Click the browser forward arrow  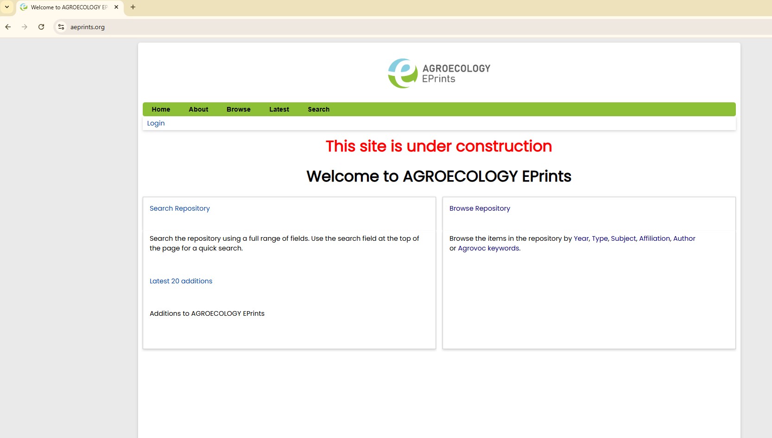click(25, 27)
